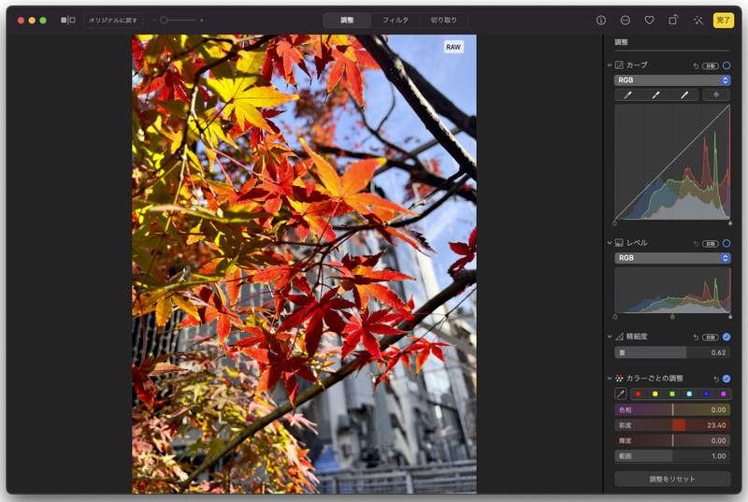Select the cyan color swatch
Image resolution: width=748 pixels, height=502 pixels.
689,394
